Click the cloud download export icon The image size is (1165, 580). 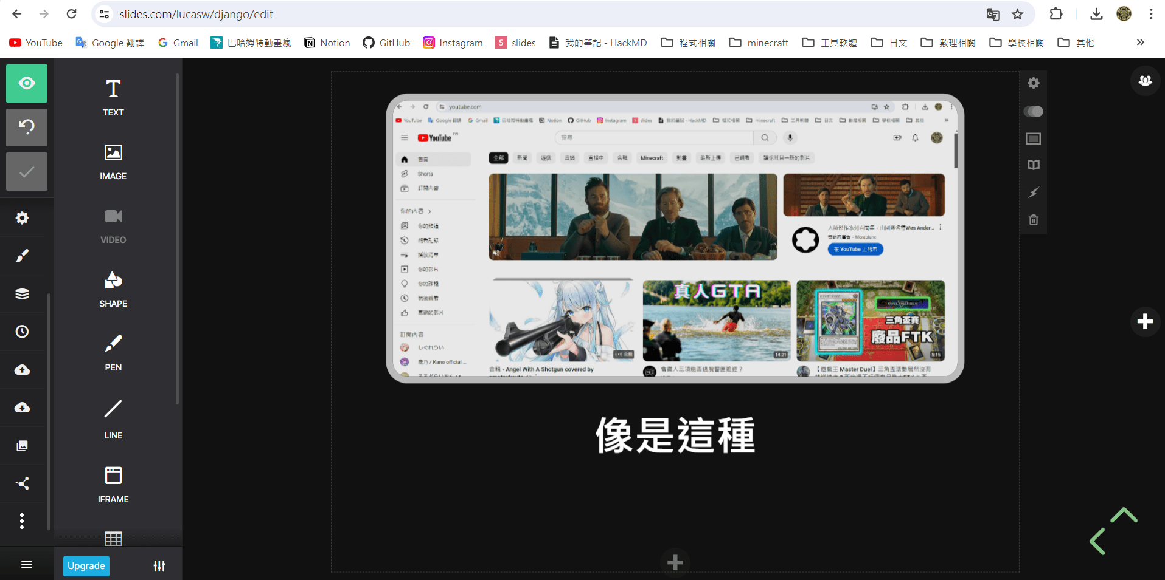23,408
